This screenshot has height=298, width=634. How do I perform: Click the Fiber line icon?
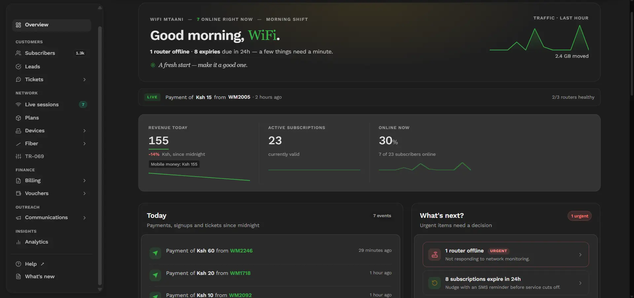[18, 144]
